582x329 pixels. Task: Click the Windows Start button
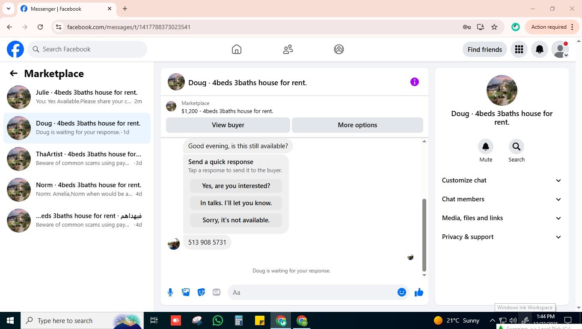[x=10, y=320]
